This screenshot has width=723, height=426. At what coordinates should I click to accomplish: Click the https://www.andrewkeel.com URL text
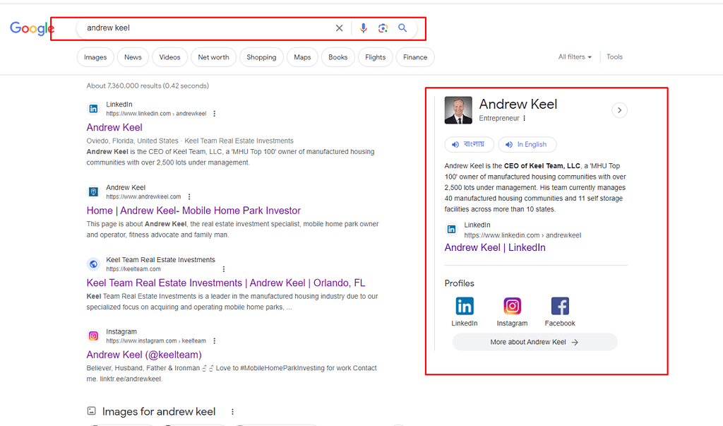coord(143,196)
